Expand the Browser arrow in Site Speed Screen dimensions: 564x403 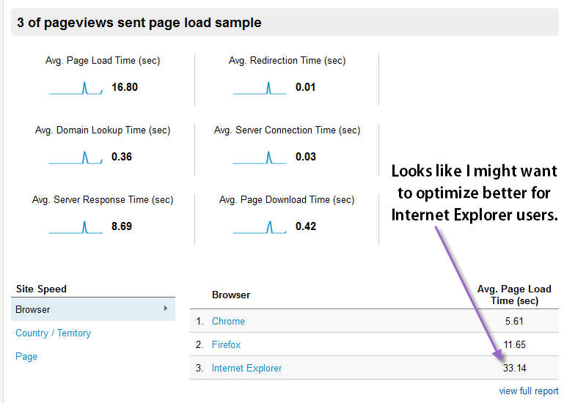point(165,308)
